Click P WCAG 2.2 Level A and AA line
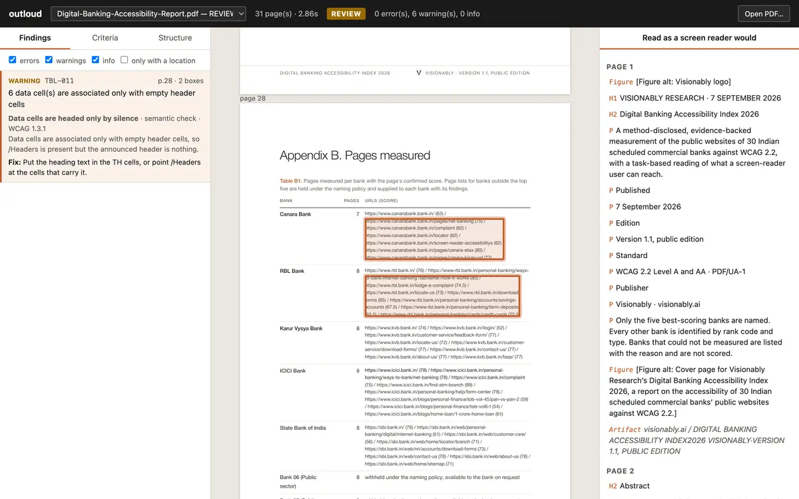The height and width of the screenshot is (499, 799). 677,271
